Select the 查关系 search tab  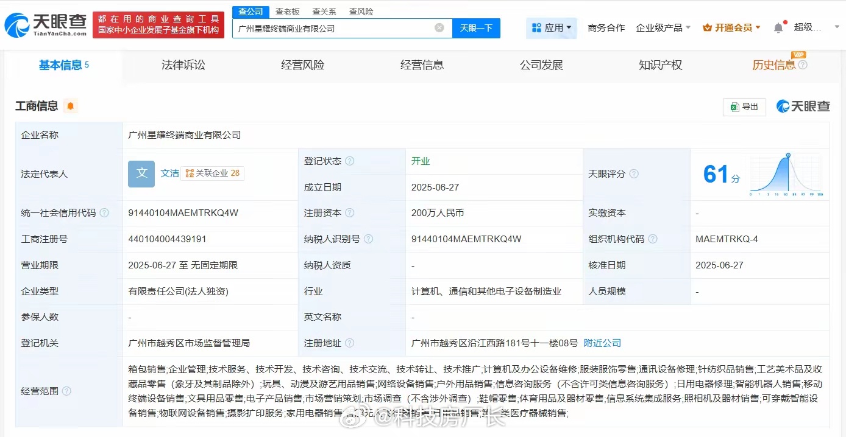pyautogui.click(x=324, y=12)
